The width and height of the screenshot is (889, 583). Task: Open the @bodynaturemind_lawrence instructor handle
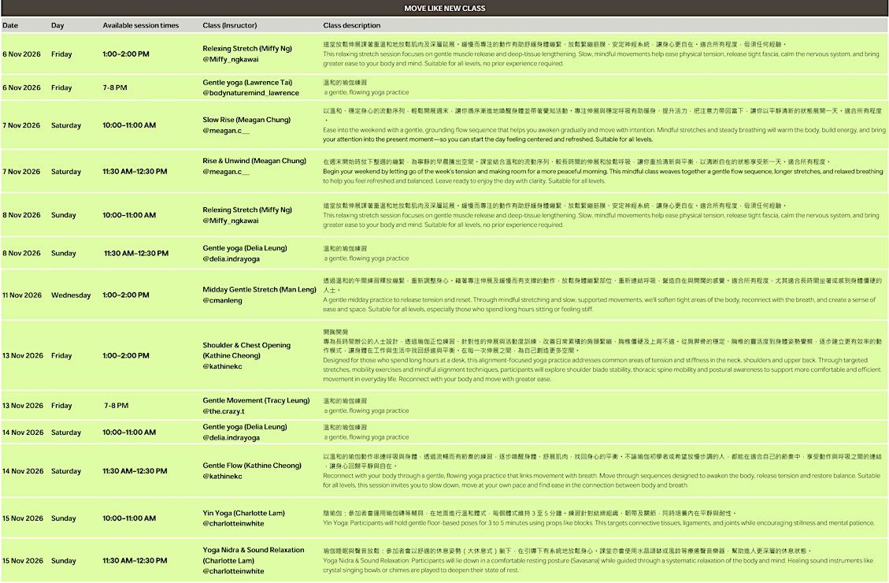(x=250, y=93)
